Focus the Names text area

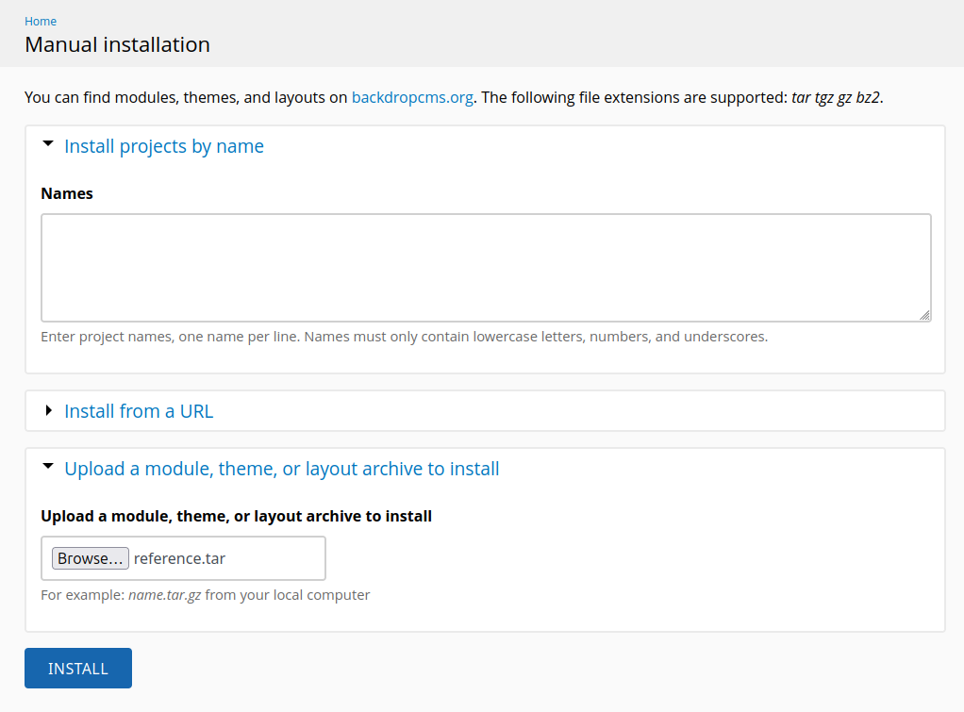pyautogui.click(x=486, y=268)
